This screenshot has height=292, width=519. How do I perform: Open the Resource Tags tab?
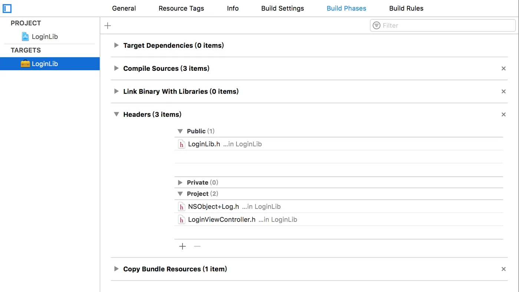pos(181,9)
